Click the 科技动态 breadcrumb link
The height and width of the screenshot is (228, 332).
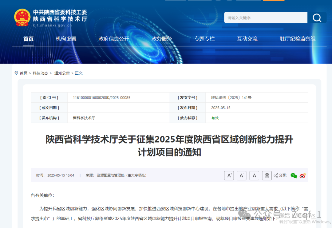coord(40,73)
